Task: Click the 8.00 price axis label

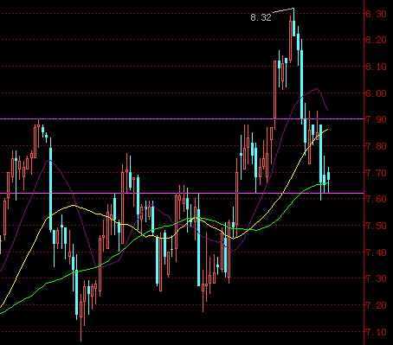Action: click(377, 93)
